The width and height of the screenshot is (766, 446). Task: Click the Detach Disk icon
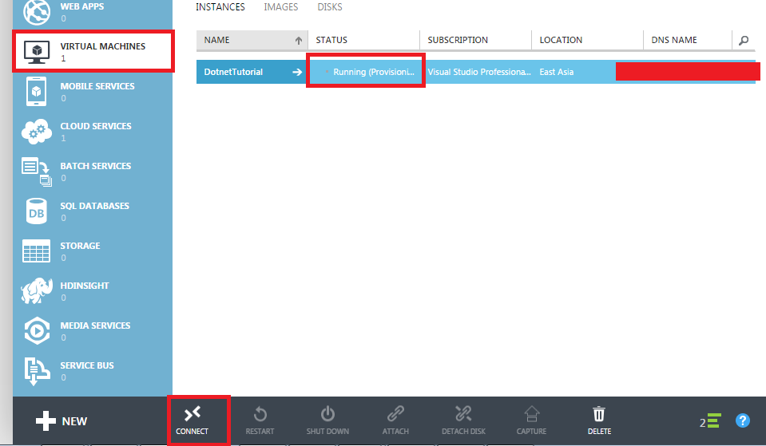[463, 414]
